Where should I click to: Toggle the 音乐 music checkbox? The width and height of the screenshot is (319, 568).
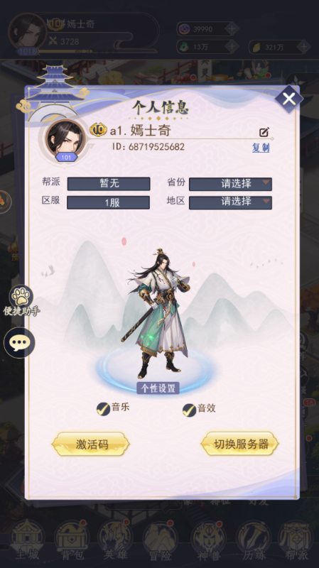click(103, 409)
